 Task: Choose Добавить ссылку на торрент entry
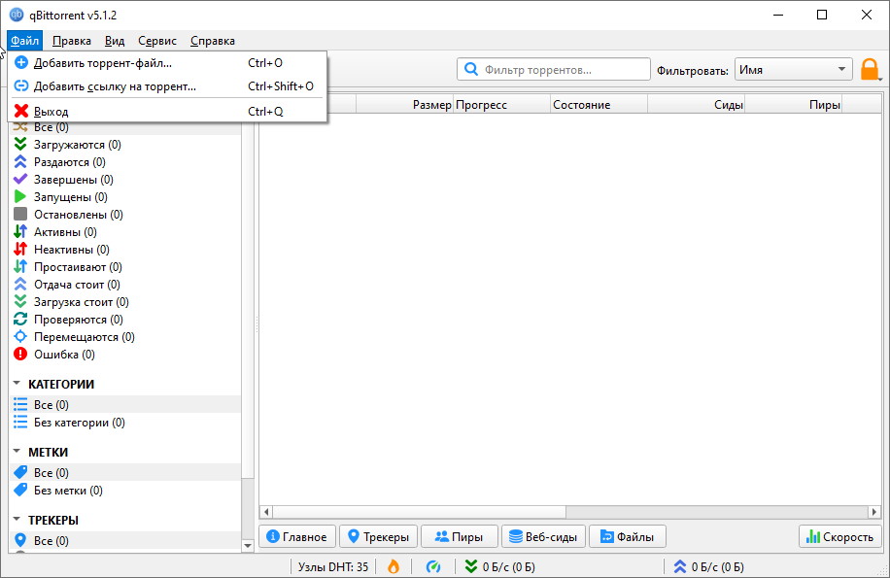[x=167, y=86]
